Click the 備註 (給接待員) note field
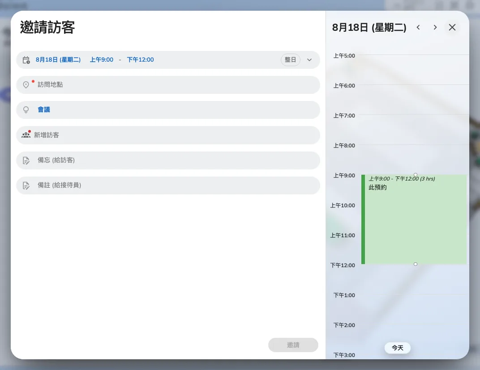The width and height of the screenshot is (480, 370). point(168,185)
